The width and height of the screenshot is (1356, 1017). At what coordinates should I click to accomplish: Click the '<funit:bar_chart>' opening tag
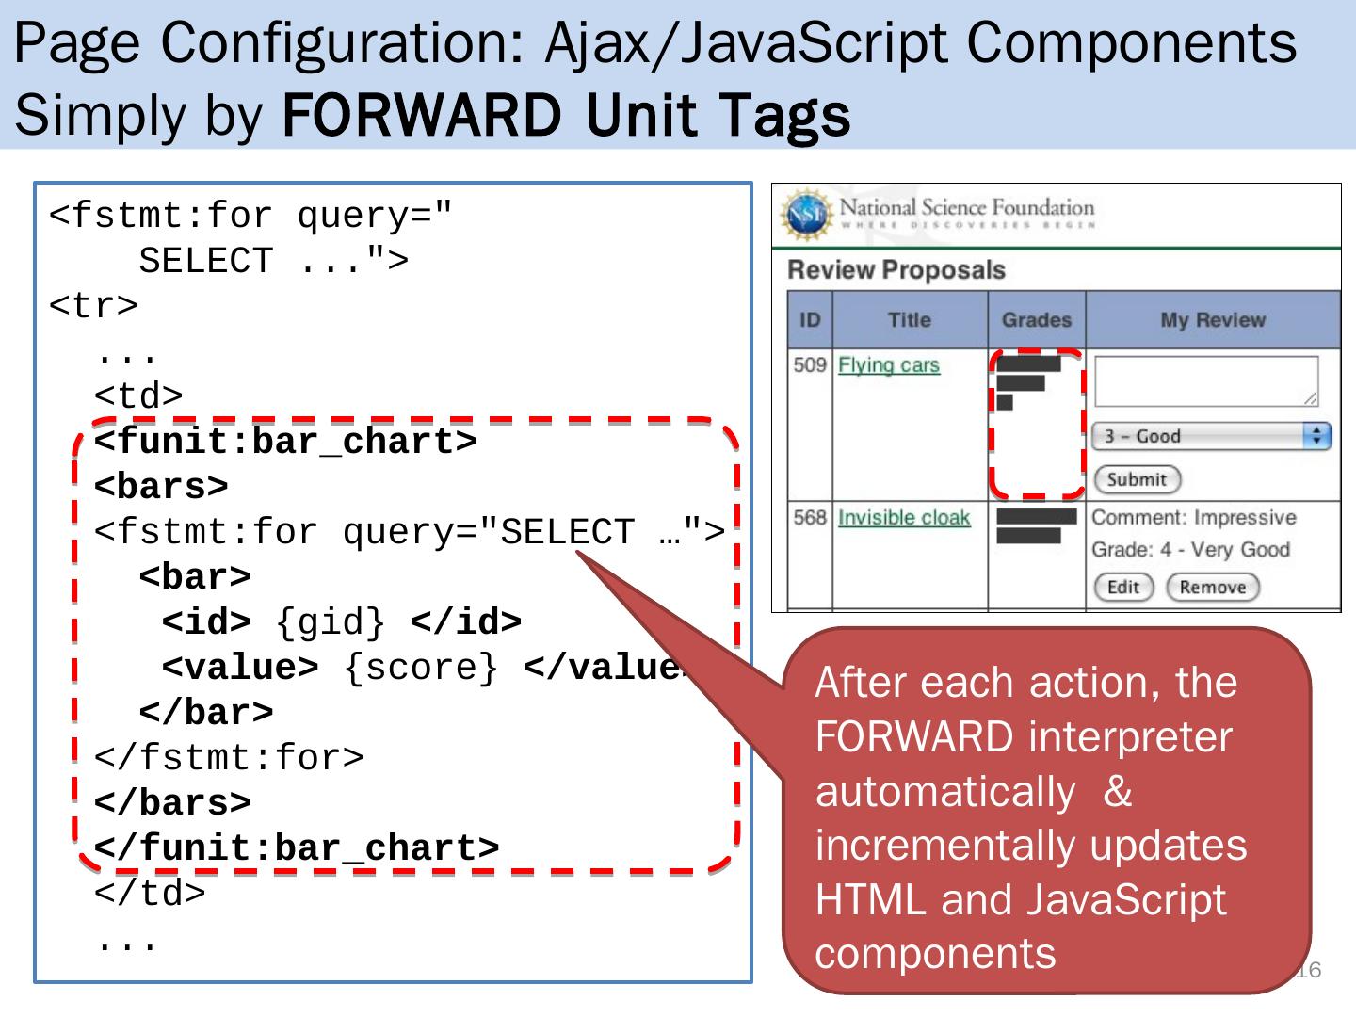(285, 442)
